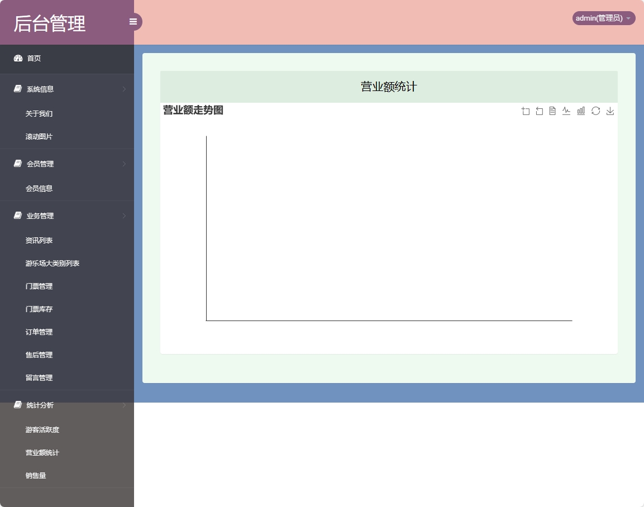The height and width of the screenshot is (507, 644).
Task: Select the data zoom tool on chart toolbar
Action: 526,111
